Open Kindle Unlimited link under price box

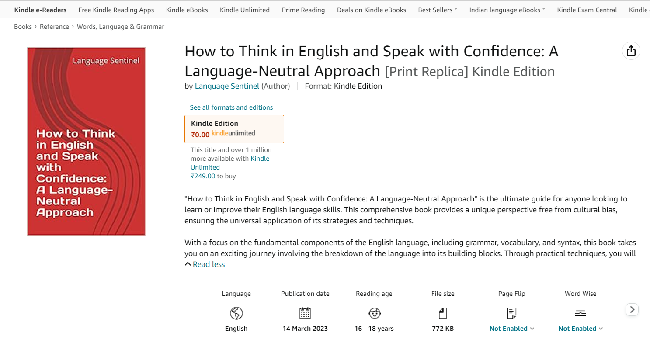pos(230,163)
